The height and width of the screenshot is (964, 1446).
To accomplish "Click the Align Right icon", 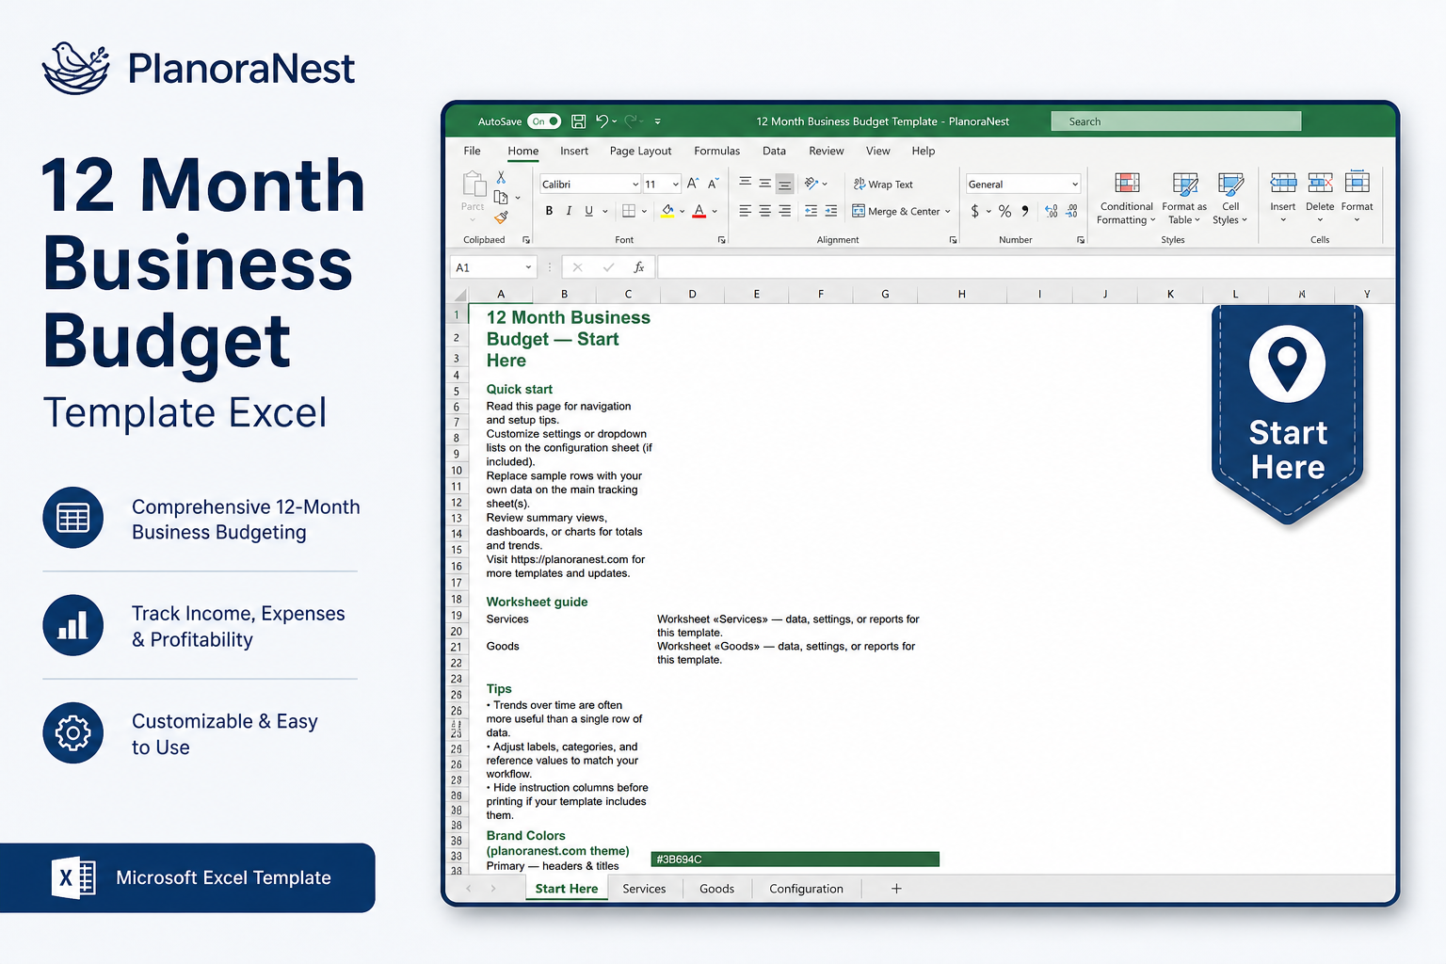I will (x=784, y=211).
